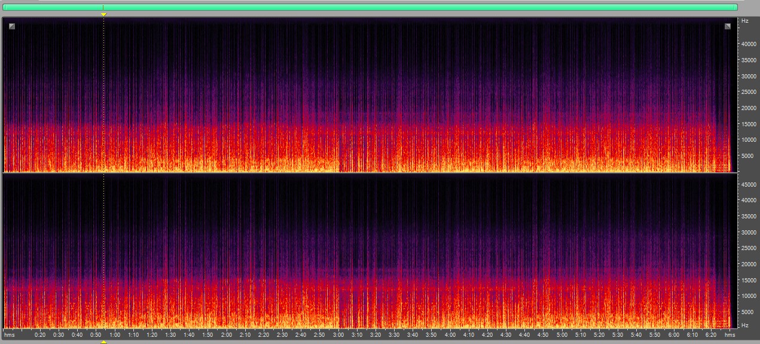Viewport: 760px width, 344px height.
Task: Click the 1:00 mark on the time ruler
Action: 115,335
